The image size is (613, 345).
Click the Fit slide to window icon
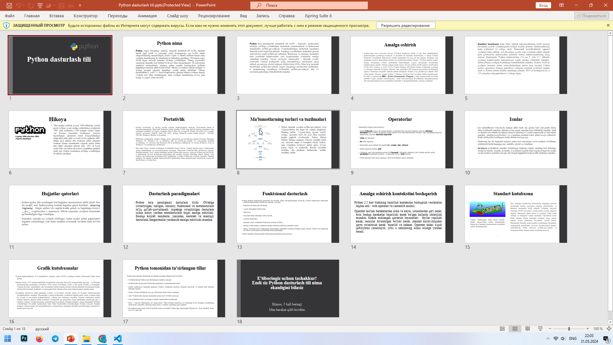point(609,329)
